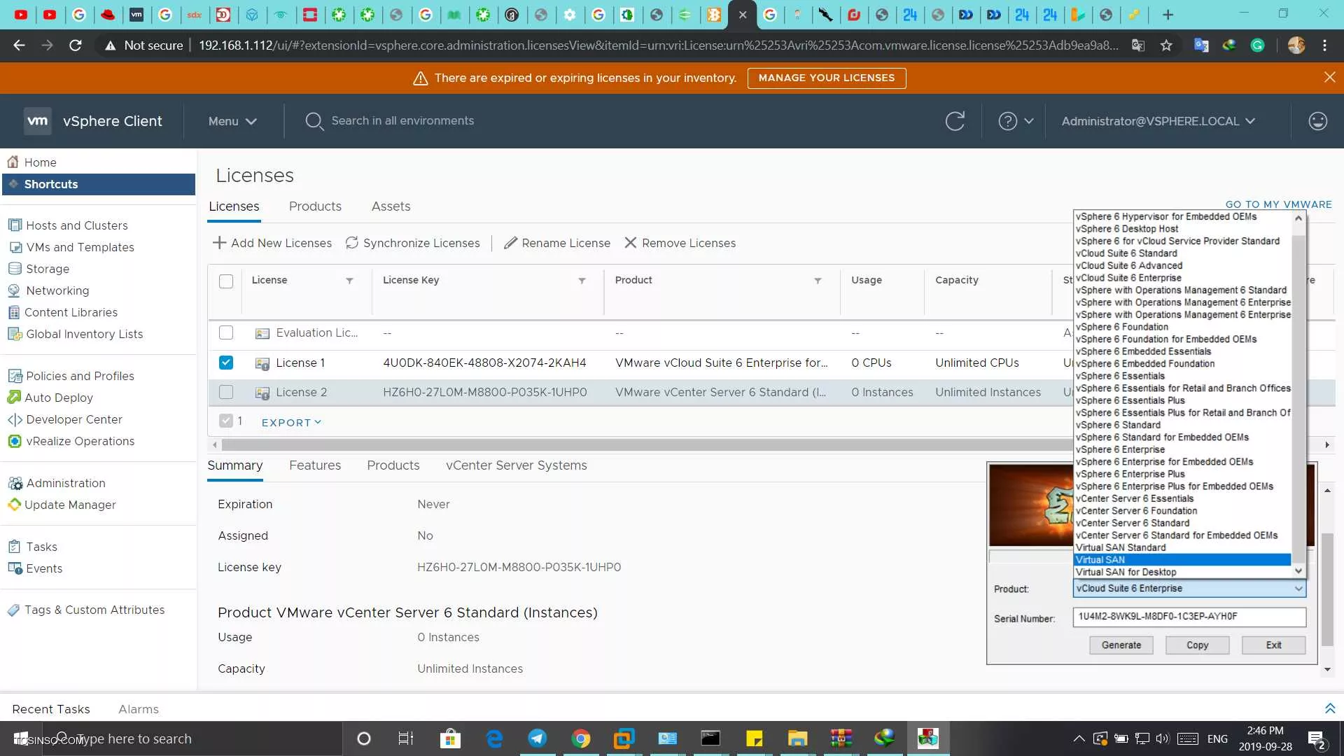
Task: Switch to the Assets tab
Action: 391,206
